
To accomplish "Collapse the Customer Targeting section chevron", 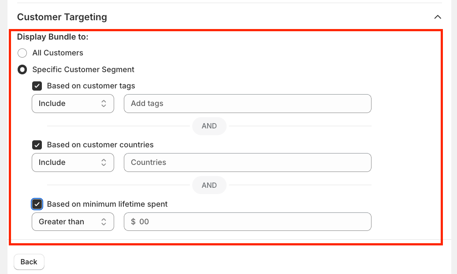I will tap(437, 17).
